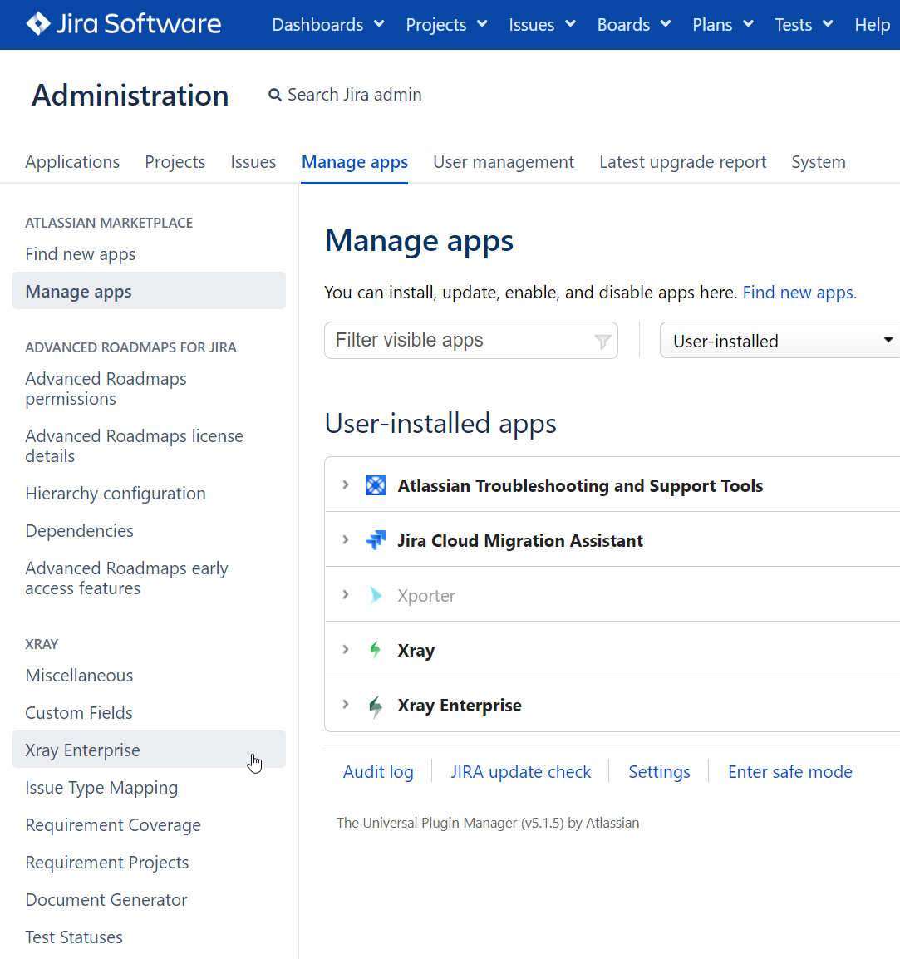Switch to the Issues admin tab
Viewport: 900px width, 959px height.
click(x=253, y=162)
